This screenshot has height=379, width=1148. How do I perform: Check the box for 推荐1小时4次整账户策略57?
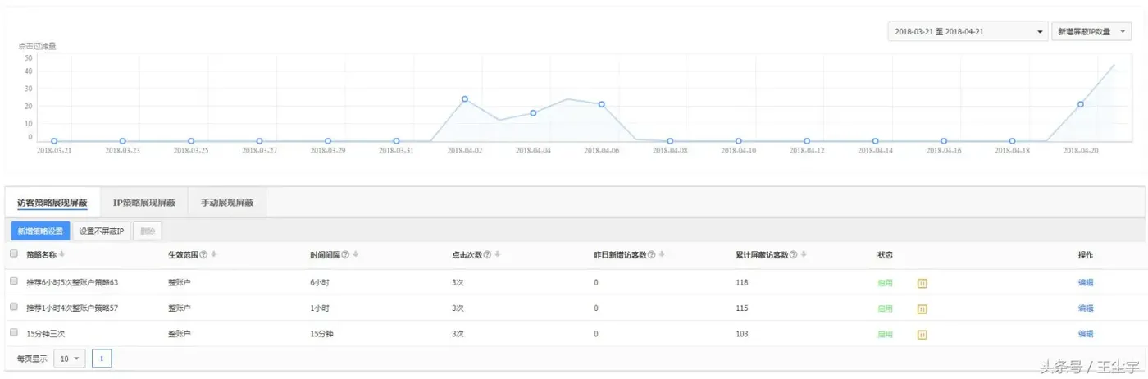(x=13, y=307)
